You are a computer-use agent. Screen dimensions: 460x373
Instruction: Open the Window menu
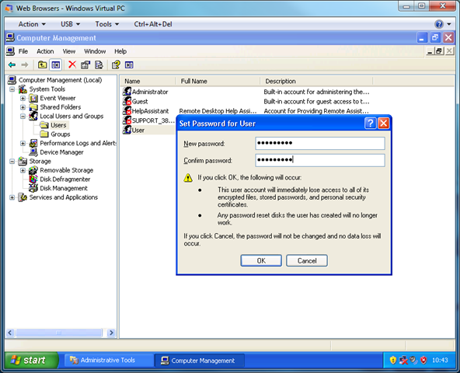[x=95, y=51]
